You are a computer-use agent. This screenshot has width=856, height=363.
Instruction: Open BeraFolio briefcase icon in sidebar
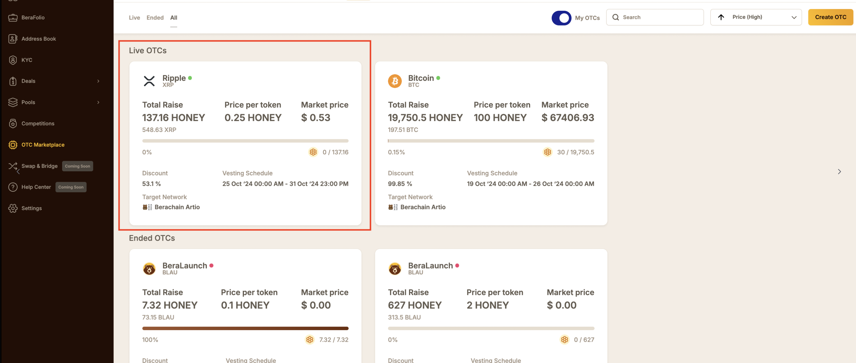13,18
